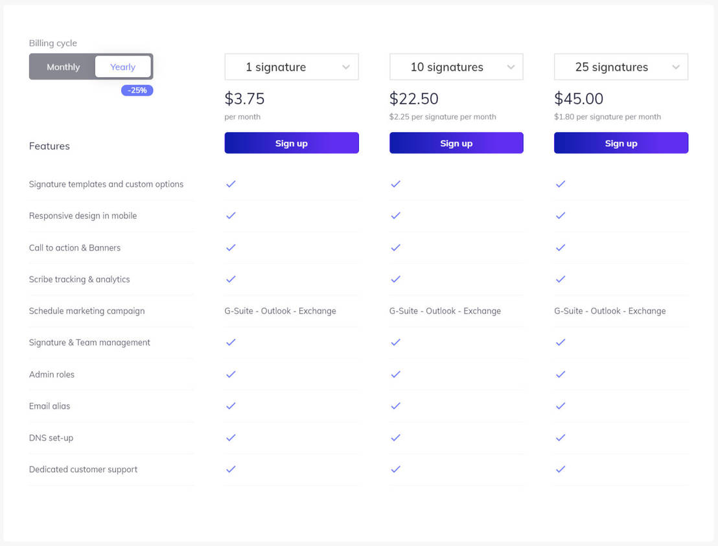Open the 1 signature dropdown
Screen dimensions: 718x546
point(291,67)
